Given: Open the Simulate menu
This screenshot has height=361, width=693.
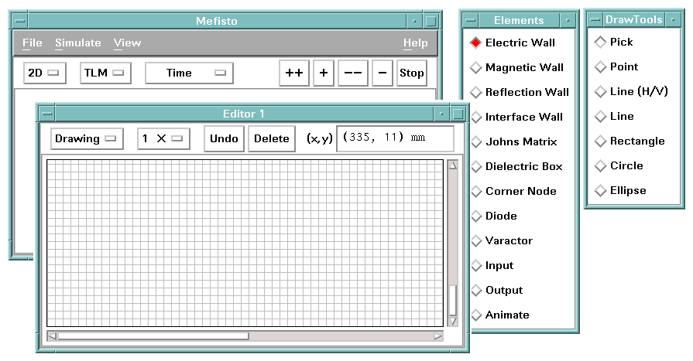Looking at the screenshot, I should (77, 43).
